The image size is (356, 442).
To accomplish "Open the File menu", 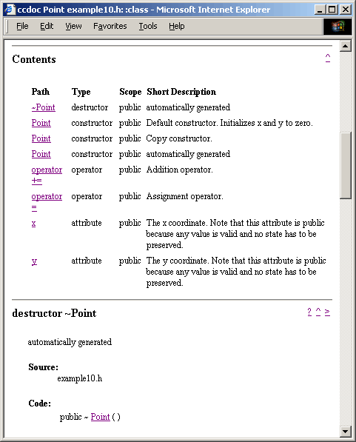I will (22, 26).
